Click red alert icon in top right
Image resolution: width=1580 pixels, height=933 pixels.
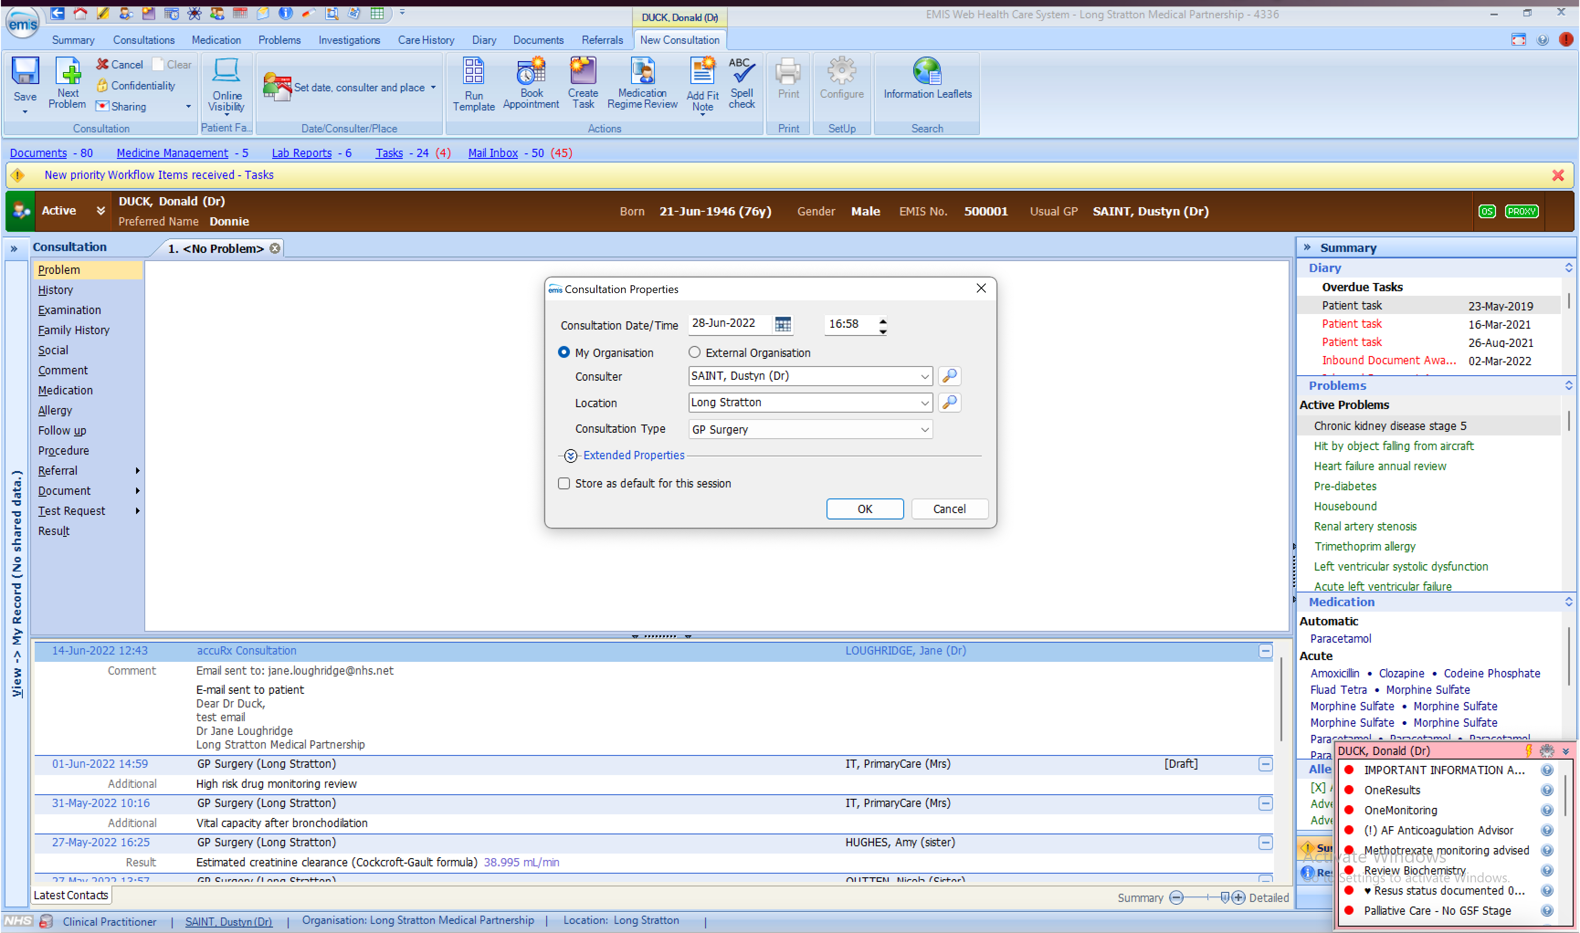point(1565,40)
